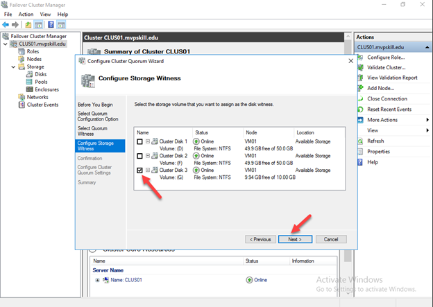The height and width of the screenshot is (307, 433).
Task: Click View Validation Report action
Action: pos(392,78)
